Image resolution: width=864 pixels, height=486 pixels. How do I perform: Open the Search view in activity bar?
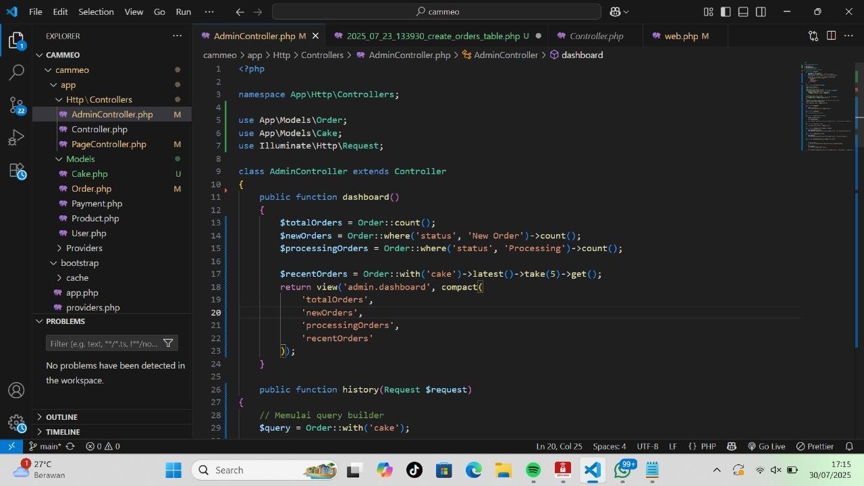tap(16, 72)
